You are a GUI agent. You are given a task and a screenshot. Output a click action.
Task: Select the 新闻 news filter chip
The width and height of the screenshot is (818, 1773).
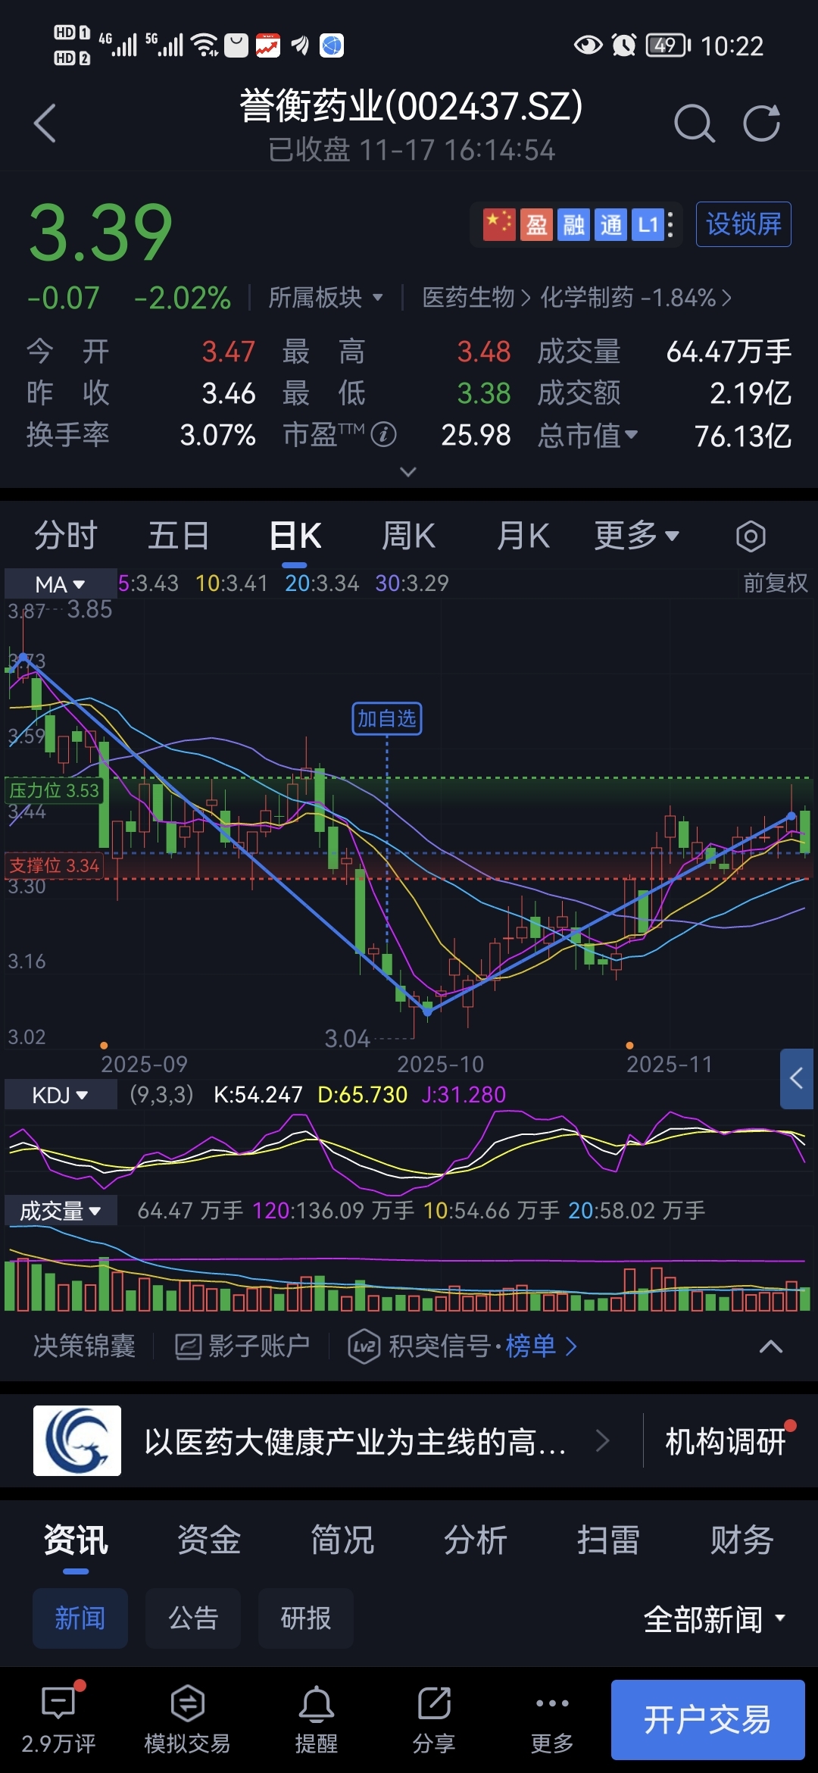tap(80, 1618)
